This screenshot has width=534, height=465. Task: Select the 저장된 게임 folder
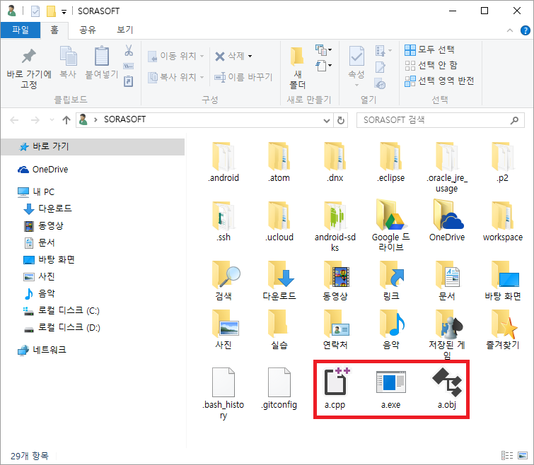pos(447,335)
